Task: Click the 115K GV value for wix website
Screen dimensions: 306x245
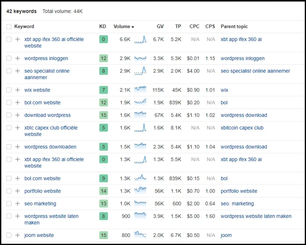Action: 158,90
